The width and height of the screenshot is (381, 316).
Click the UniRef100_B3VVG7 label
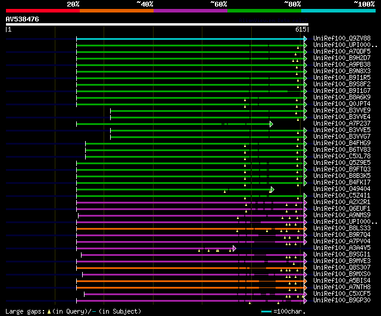pyautogui.click(x=342, y=137)
